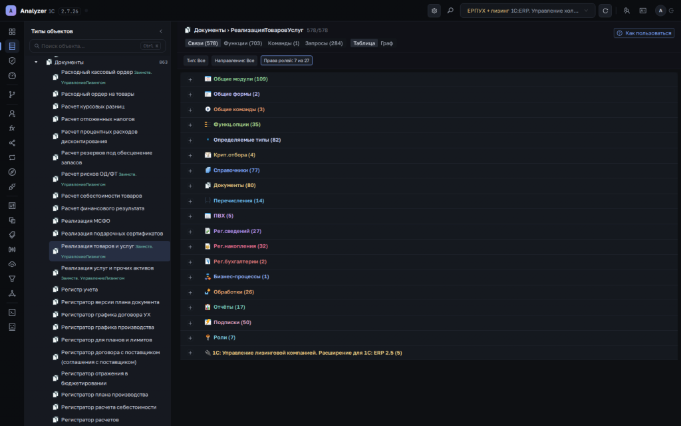Expand the Отчёты (17) group
The image size is (681, 426).
(x=190, y=308)
